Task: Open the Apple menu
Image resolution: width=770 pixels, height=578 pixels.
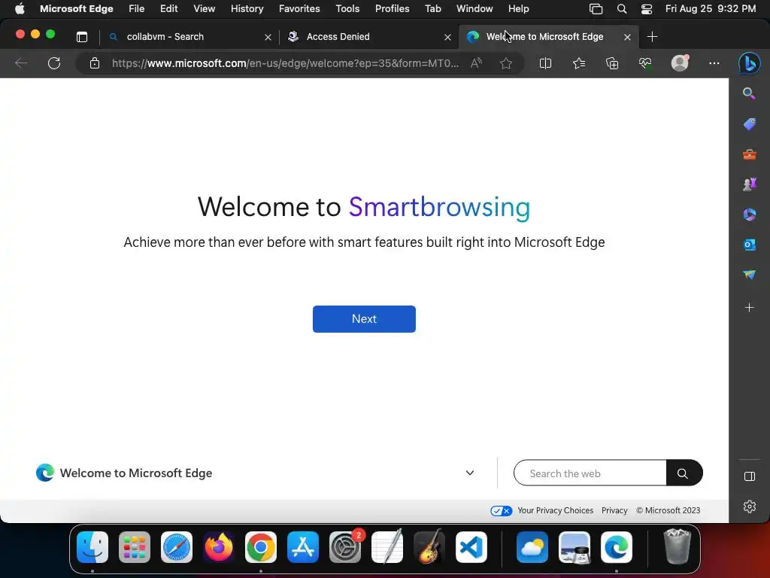Action: click(x=20, y=9)
